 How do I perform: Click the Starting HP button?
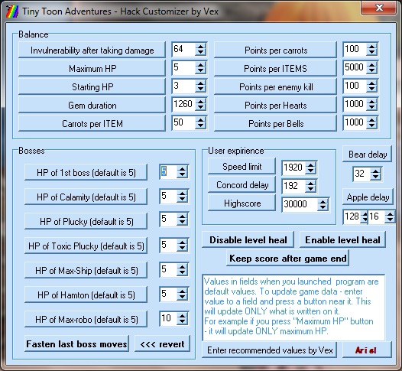coord(92,86)
